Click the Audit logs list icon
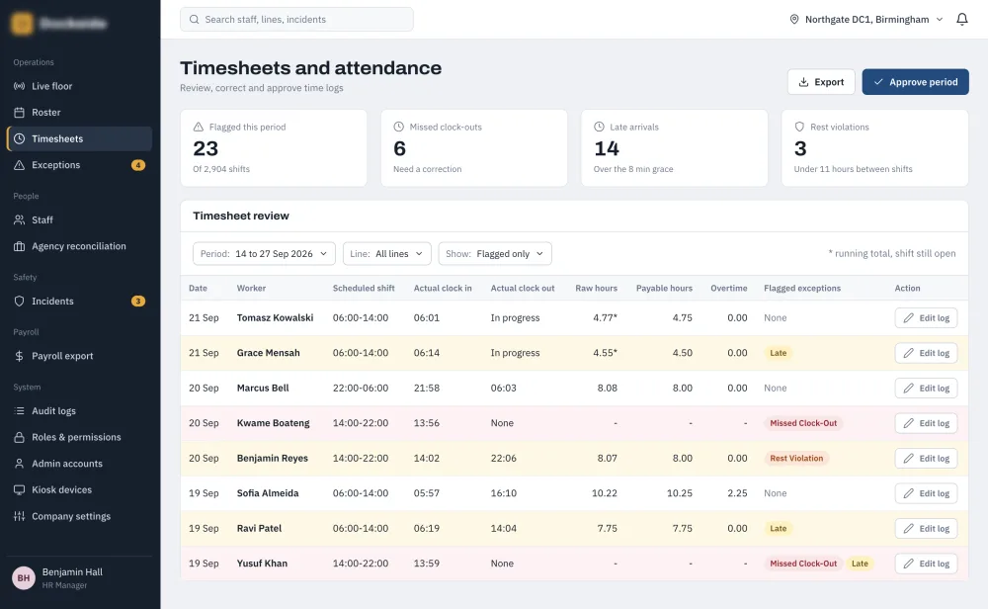 [x=20, y=411]
